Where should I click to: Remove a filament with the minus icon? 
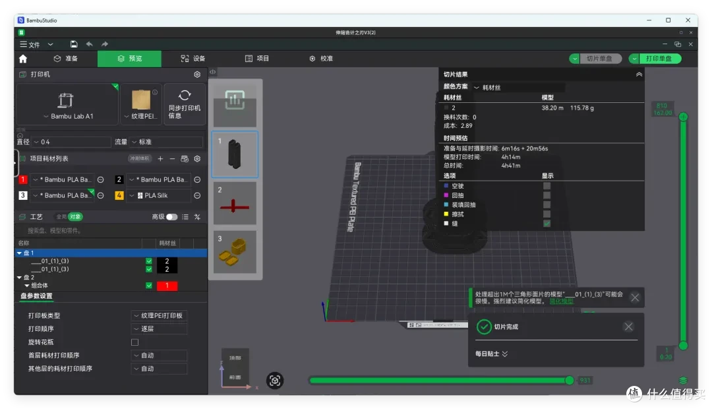click(172, 158)
